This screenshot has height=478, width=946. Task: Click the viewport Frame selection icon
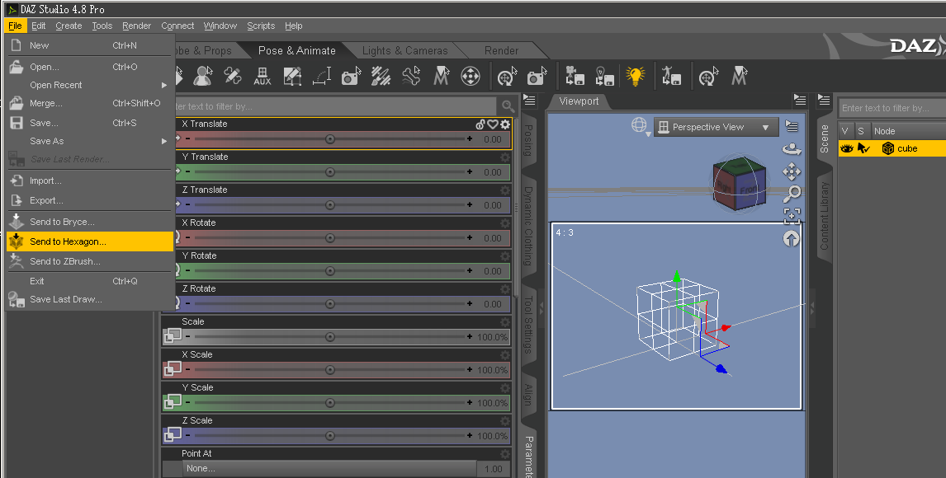pos(792,216)
